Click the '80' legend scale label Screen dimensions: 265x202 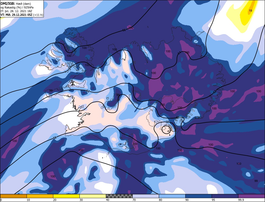[x=161, y=200]
